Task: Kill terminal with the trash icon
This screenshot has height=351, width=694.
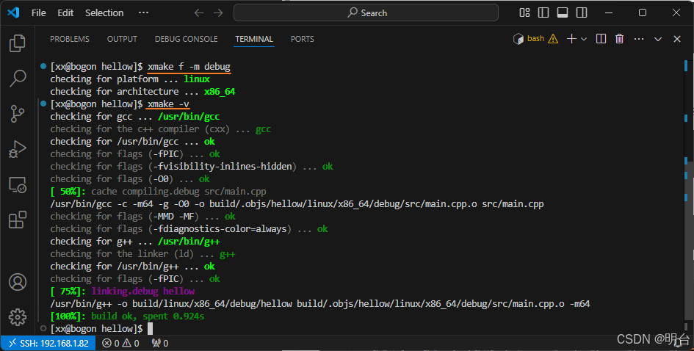Action: [620, 39]
